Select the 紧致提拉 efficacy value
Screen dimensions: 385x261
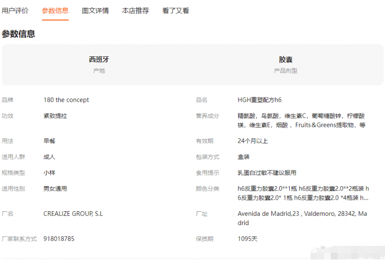55,116
